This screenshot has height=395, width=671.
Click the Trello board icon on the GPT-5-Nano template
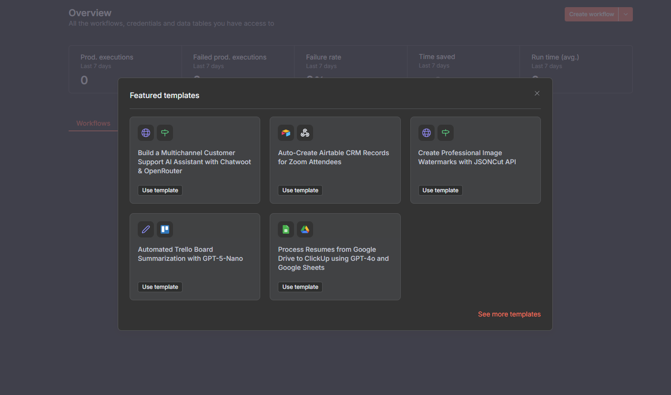click(x=164, y=229)
